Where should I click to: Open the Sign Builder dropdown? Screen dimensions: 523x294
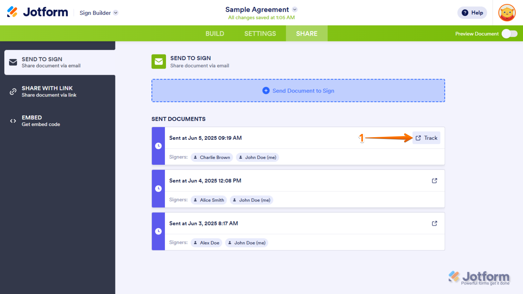[x=98, y=12]
